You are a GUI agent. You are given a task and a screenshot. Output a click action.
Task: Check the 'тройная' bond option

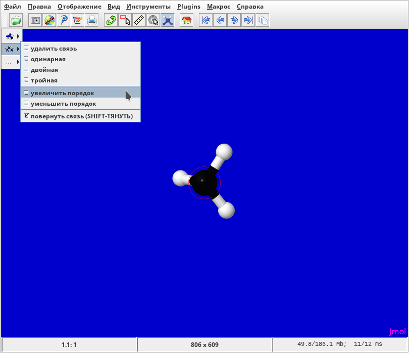tap(81, 80)
